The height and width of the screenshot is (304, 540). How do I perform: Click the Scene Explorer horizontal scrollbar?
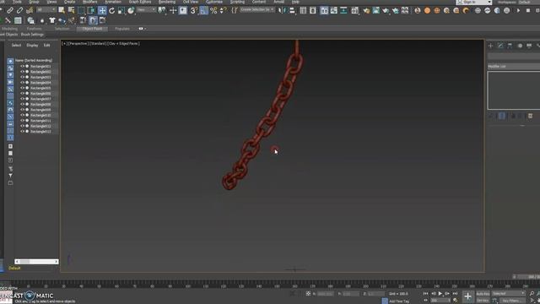(x=36, y=262)
